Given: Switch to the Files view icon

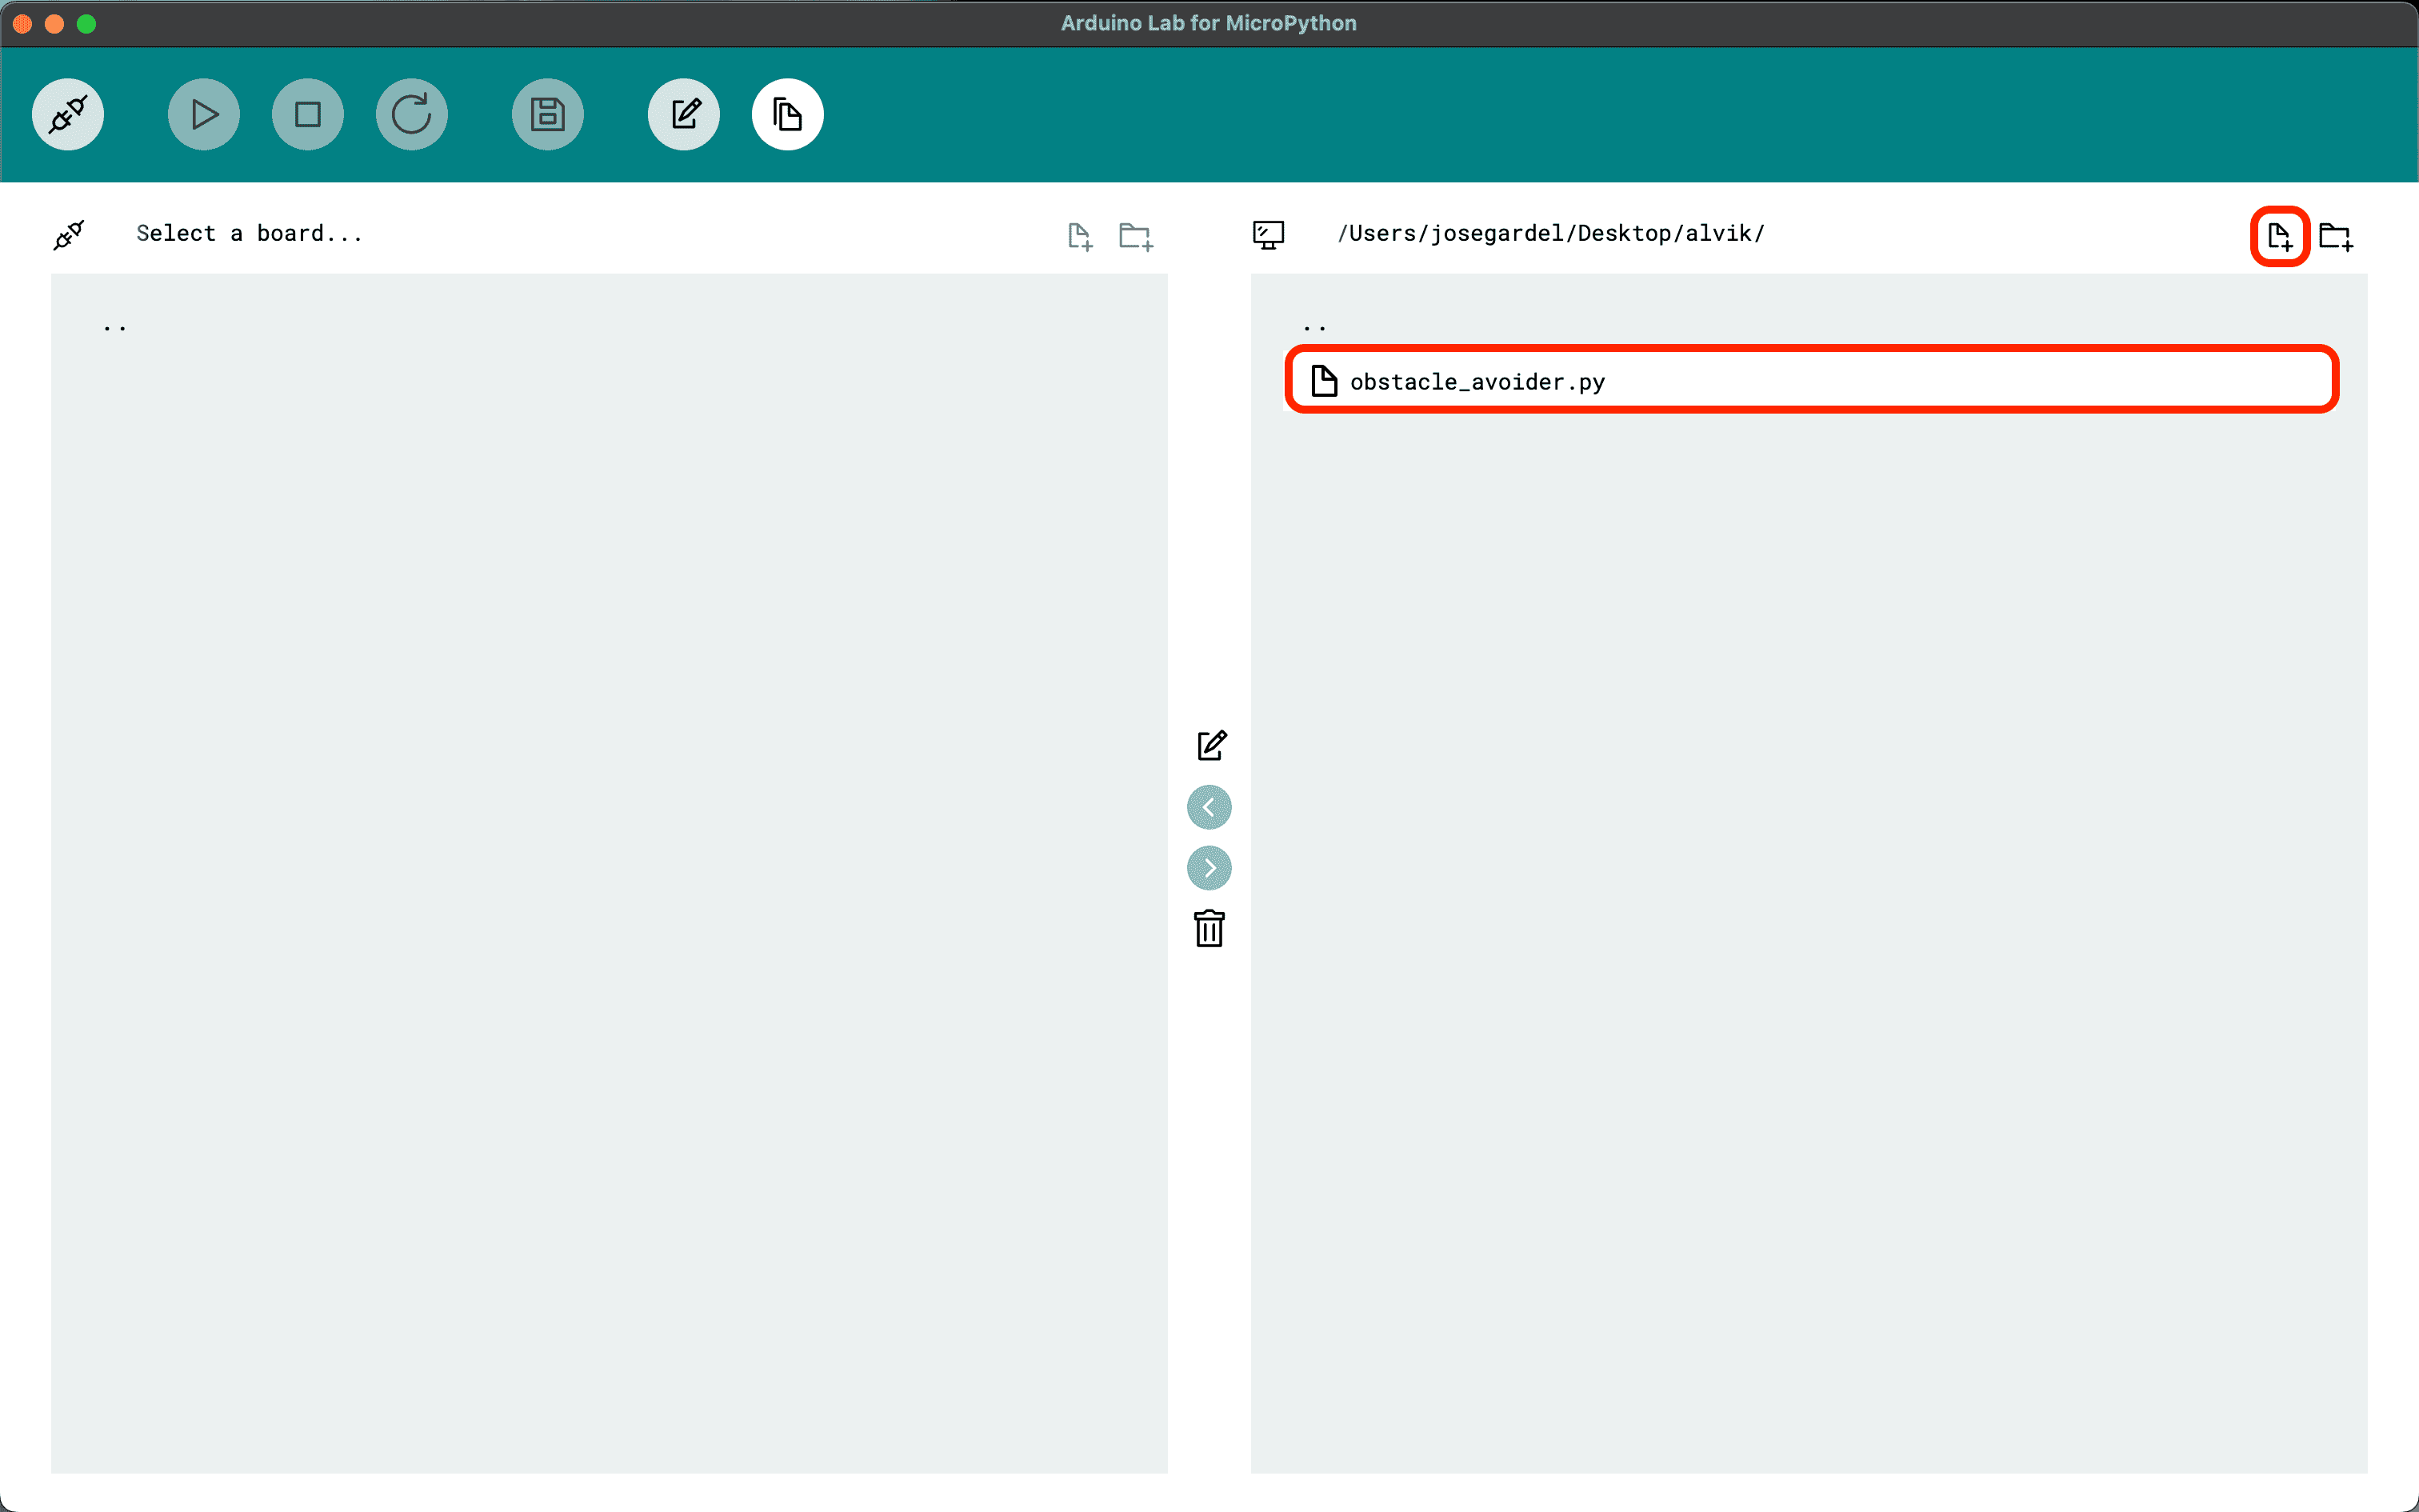Looking at the screenshot, I should coord(788,115).
